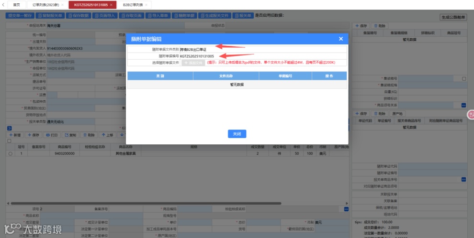Screen dimensions: 474x238
Task: Open the 检验检疫名称 ellipsis picker
Action: pos(347,209)
